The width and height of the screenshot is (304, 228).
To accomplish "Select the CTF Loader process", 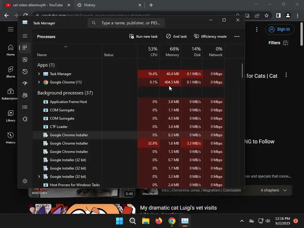I will click(x=128, y=127).
